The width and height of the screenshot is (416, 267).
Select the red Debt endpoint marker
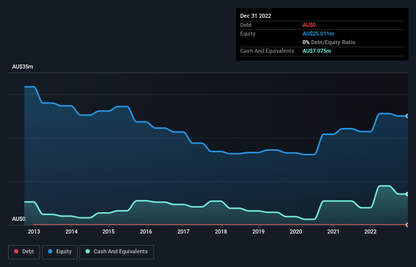407,225
